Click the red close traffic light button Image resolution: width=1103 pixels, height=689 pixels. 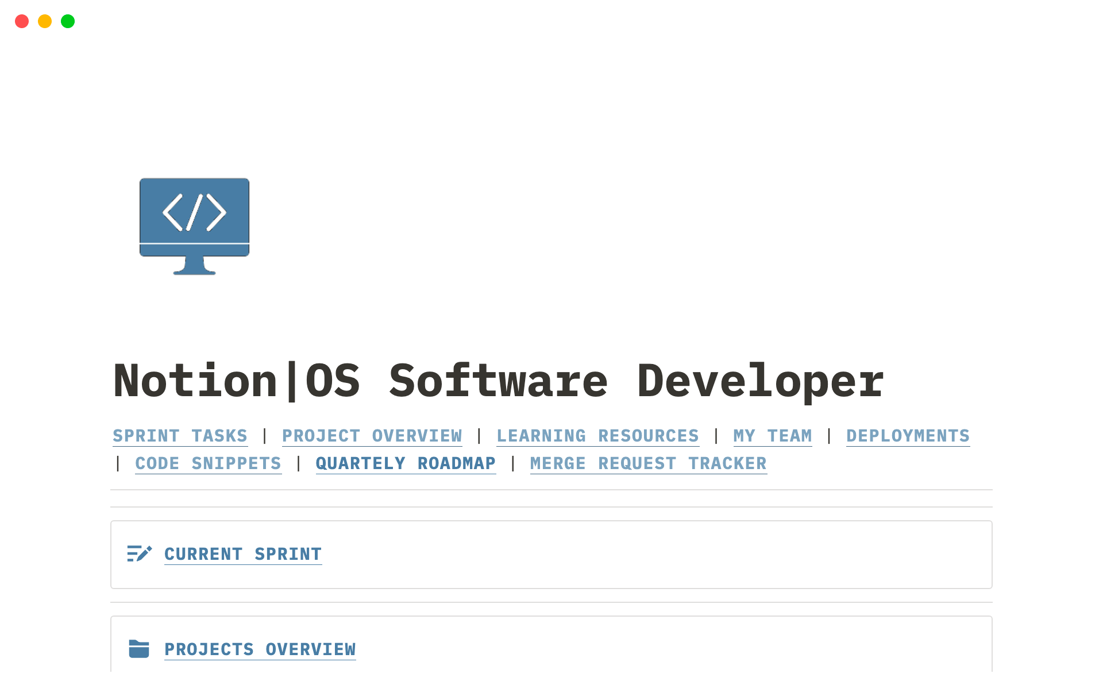point(22,21)
